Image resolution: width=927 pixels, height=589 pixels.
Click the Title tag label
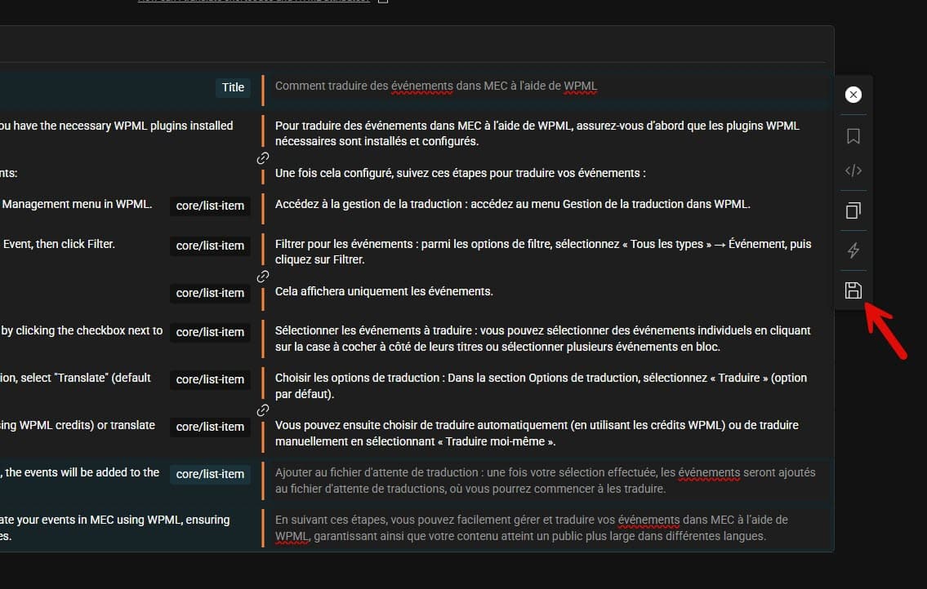pyautogui.click(x=233, y=87)
